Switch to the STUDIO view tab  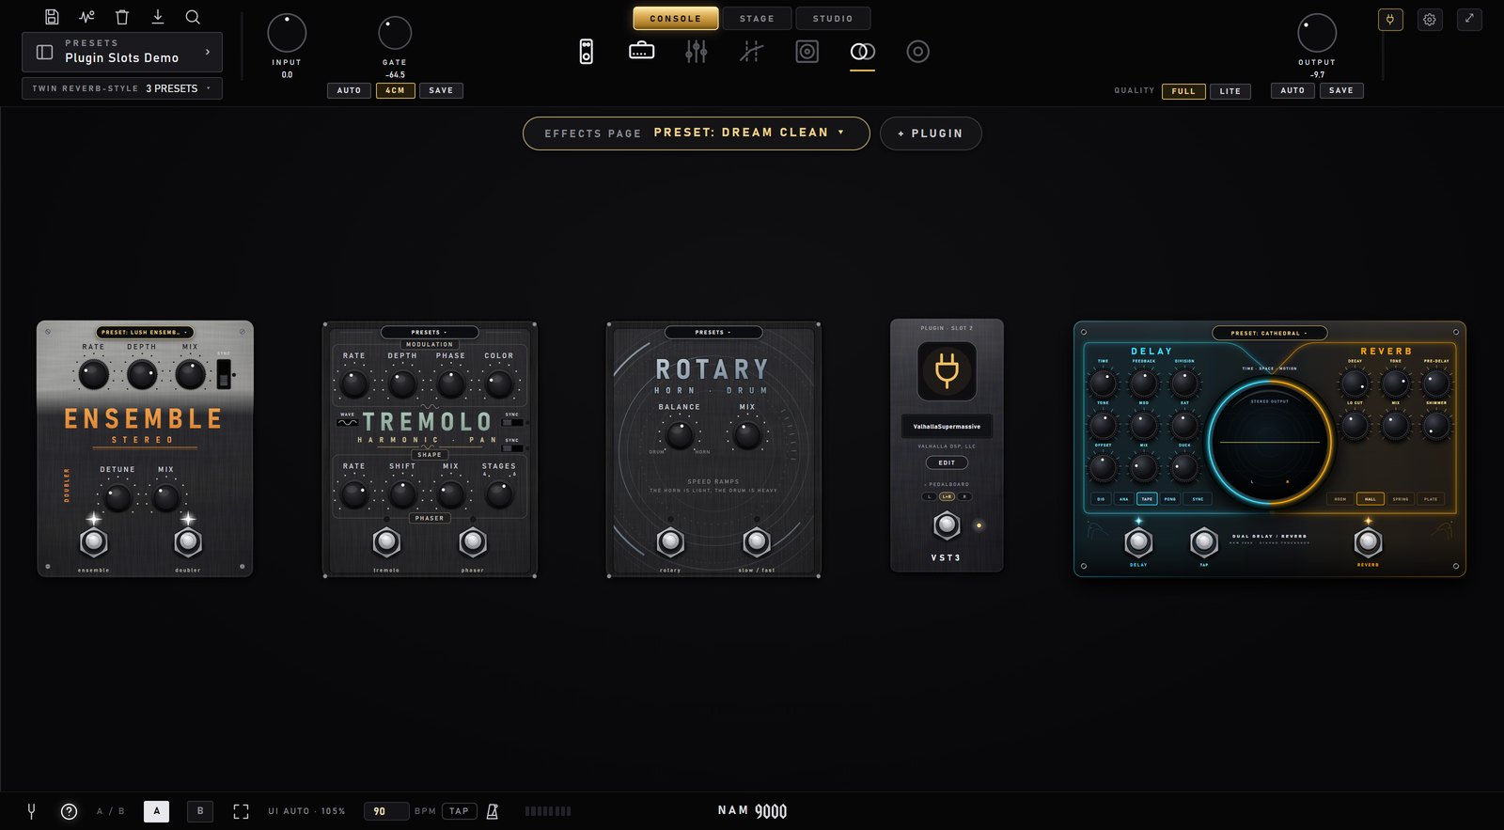[833, 18]
